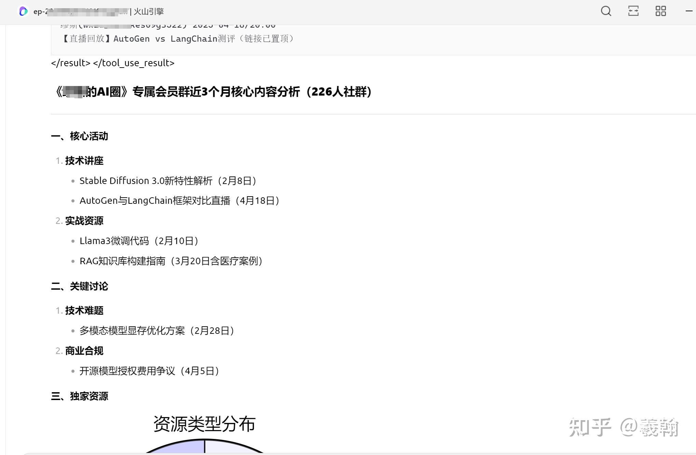Open the app grid icon in title bar
The width and height of the screenshot is (696, 455).
click(x=661, y=11)
